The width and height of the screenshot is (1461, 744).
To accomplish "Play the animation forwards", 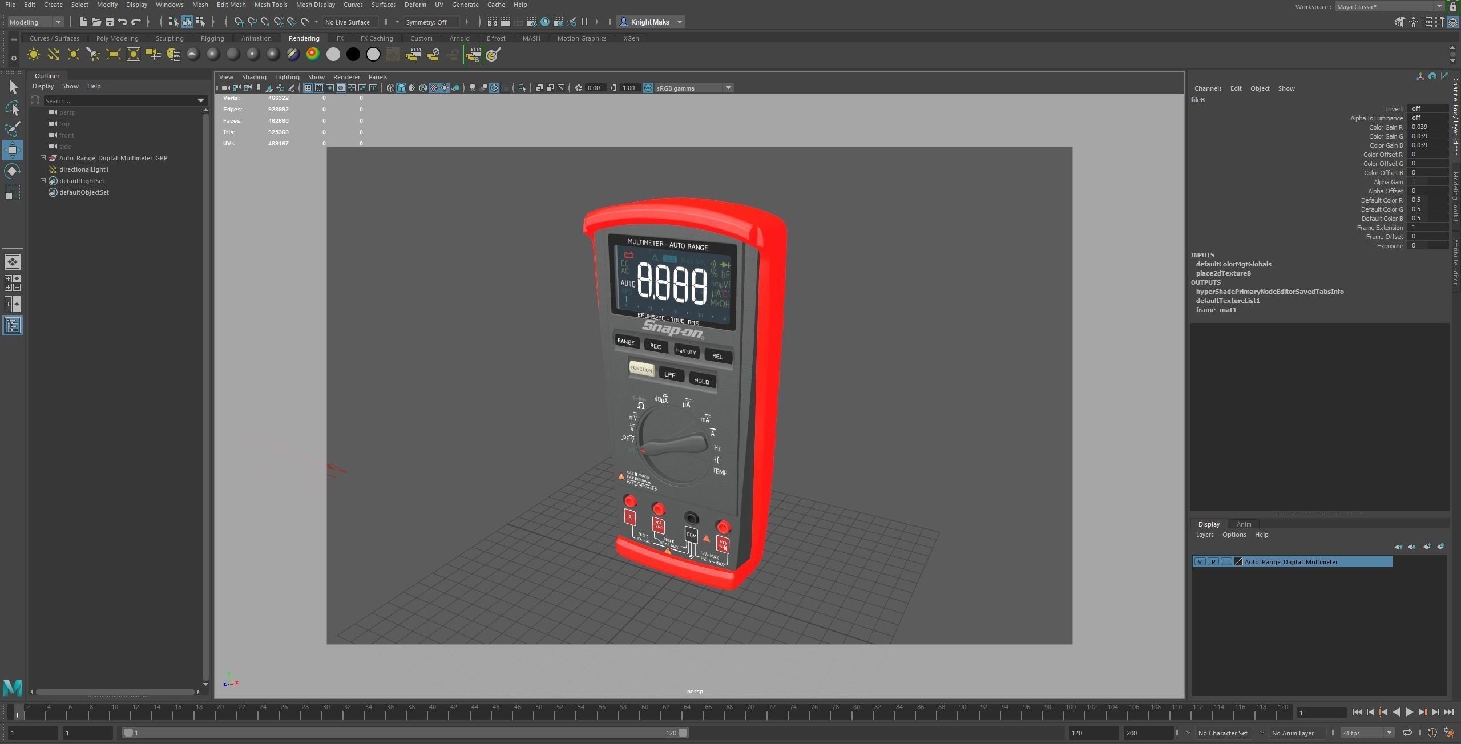I will click(1410, 712).
